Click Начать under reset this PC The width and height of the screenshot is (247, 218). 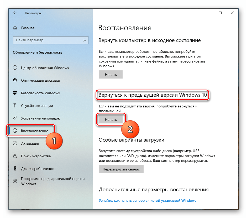coord(111,75)
